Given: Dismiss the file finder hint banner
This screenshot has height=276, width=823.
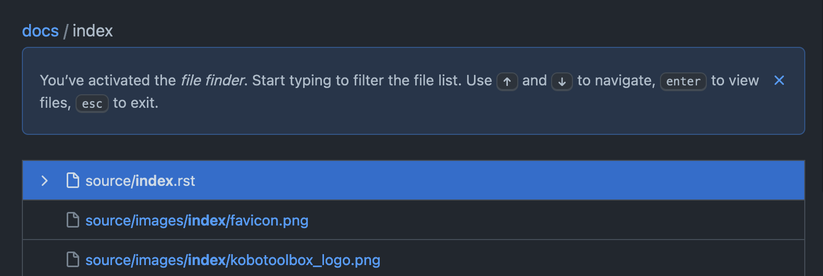Looking at the screenshot, I should click(x=779, y=80).
